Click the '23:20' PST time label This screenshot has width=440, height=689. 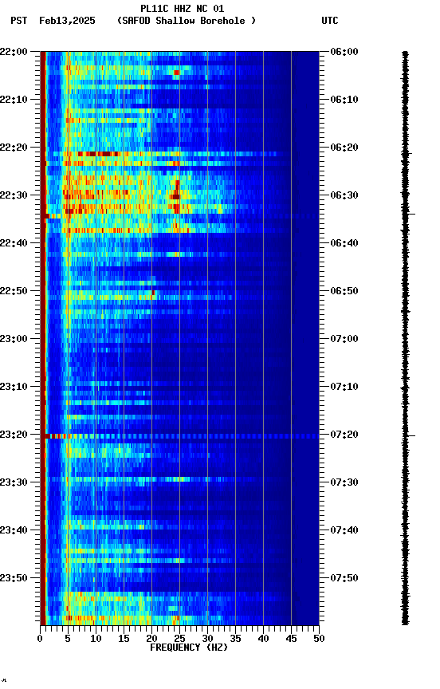(x=14, y=435)
